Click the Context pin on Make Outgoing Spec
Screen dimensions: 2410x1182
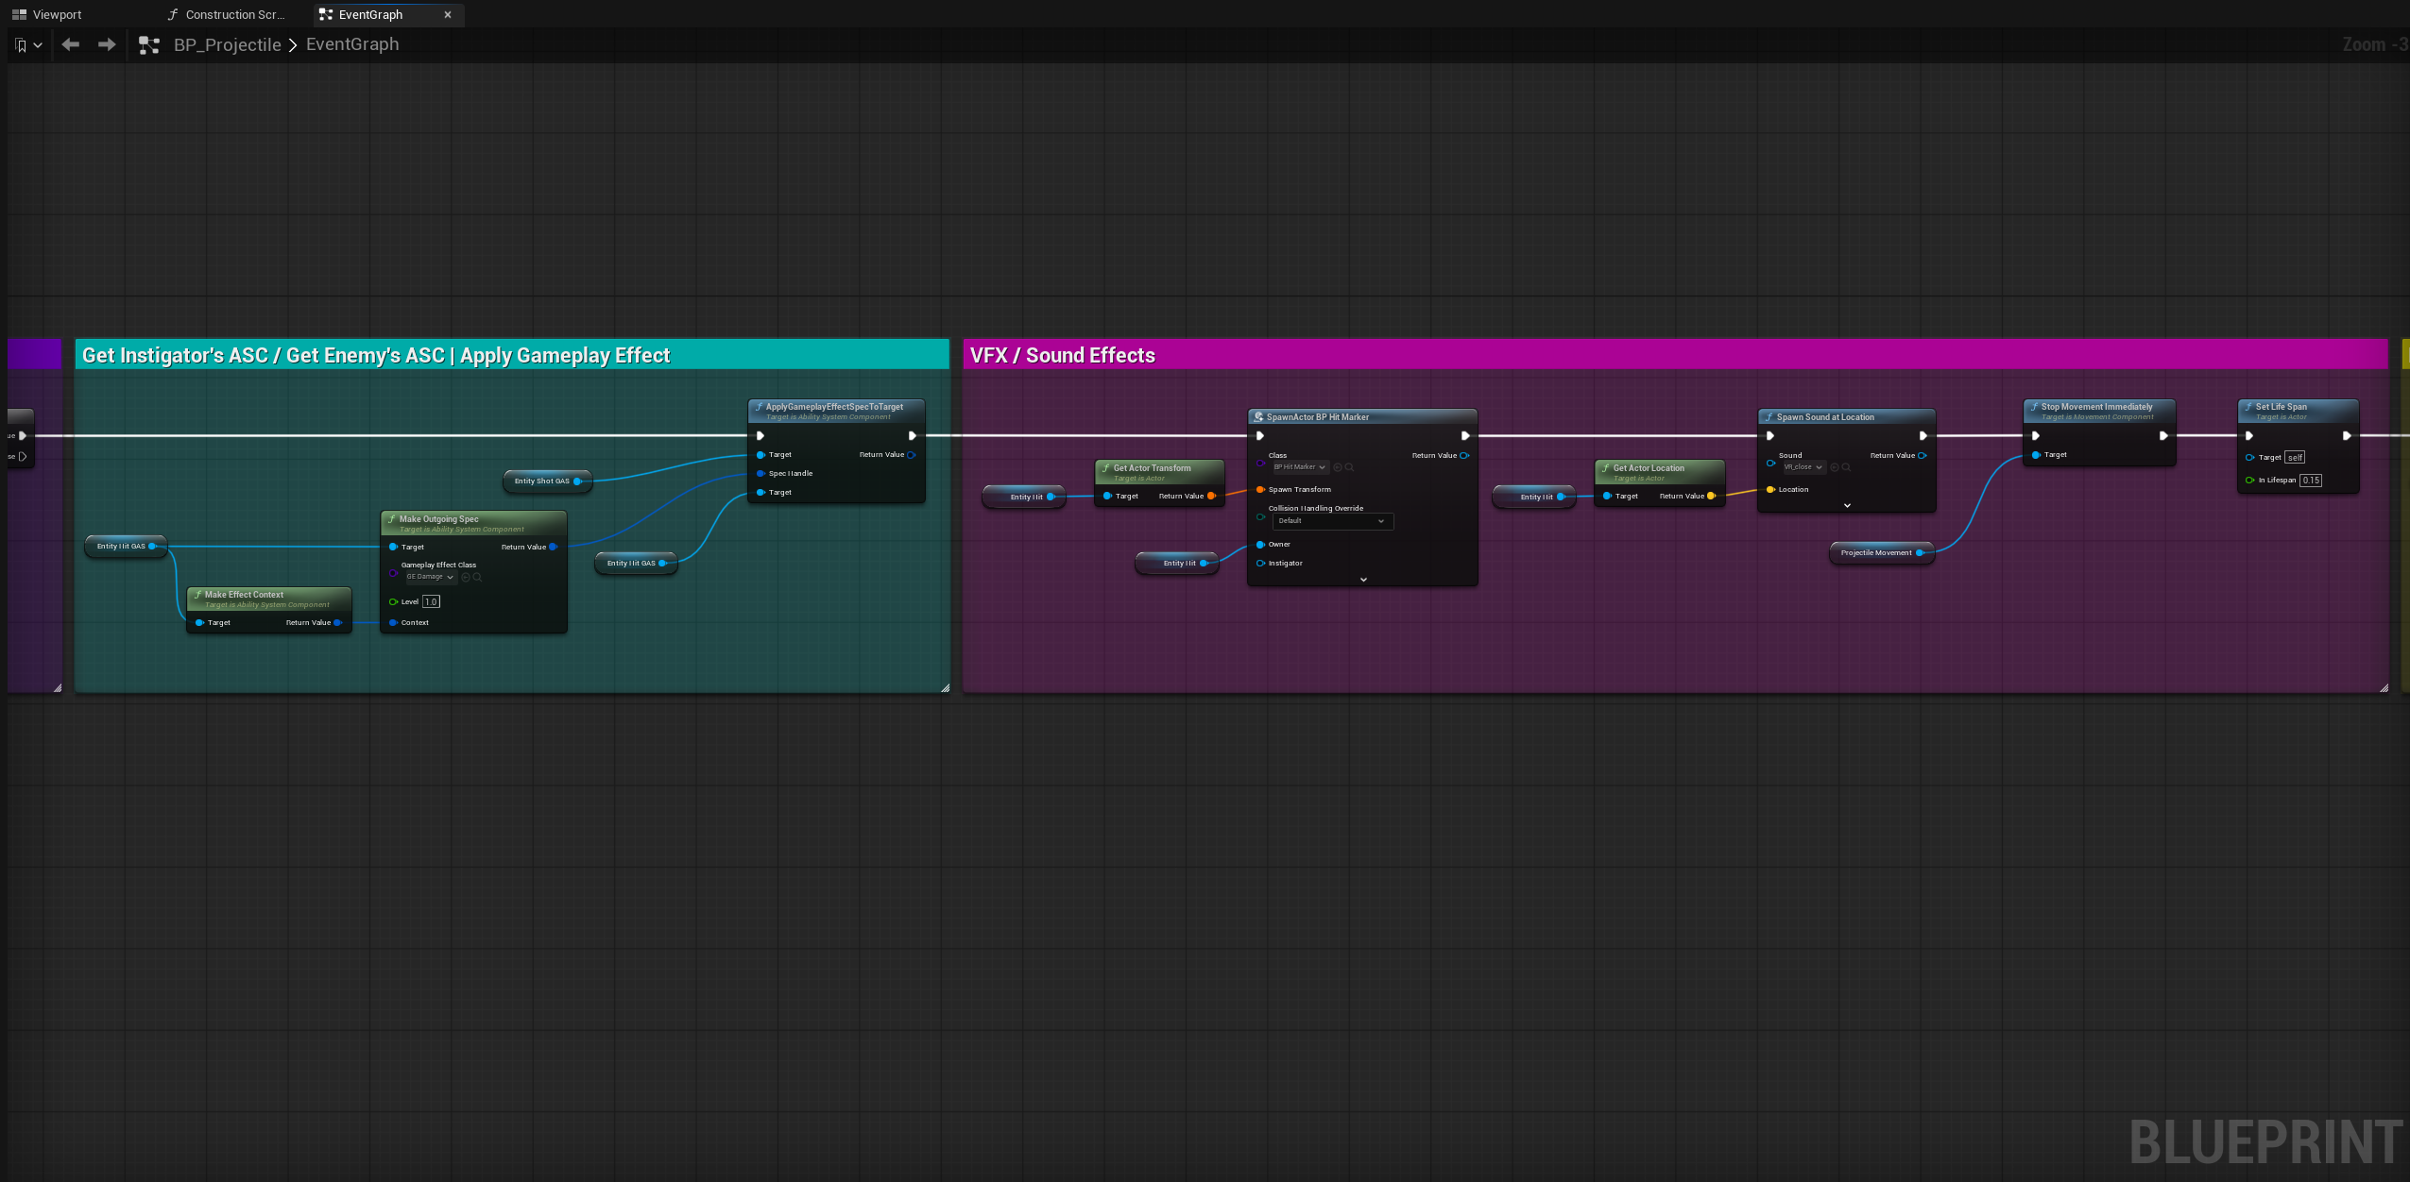393,623
